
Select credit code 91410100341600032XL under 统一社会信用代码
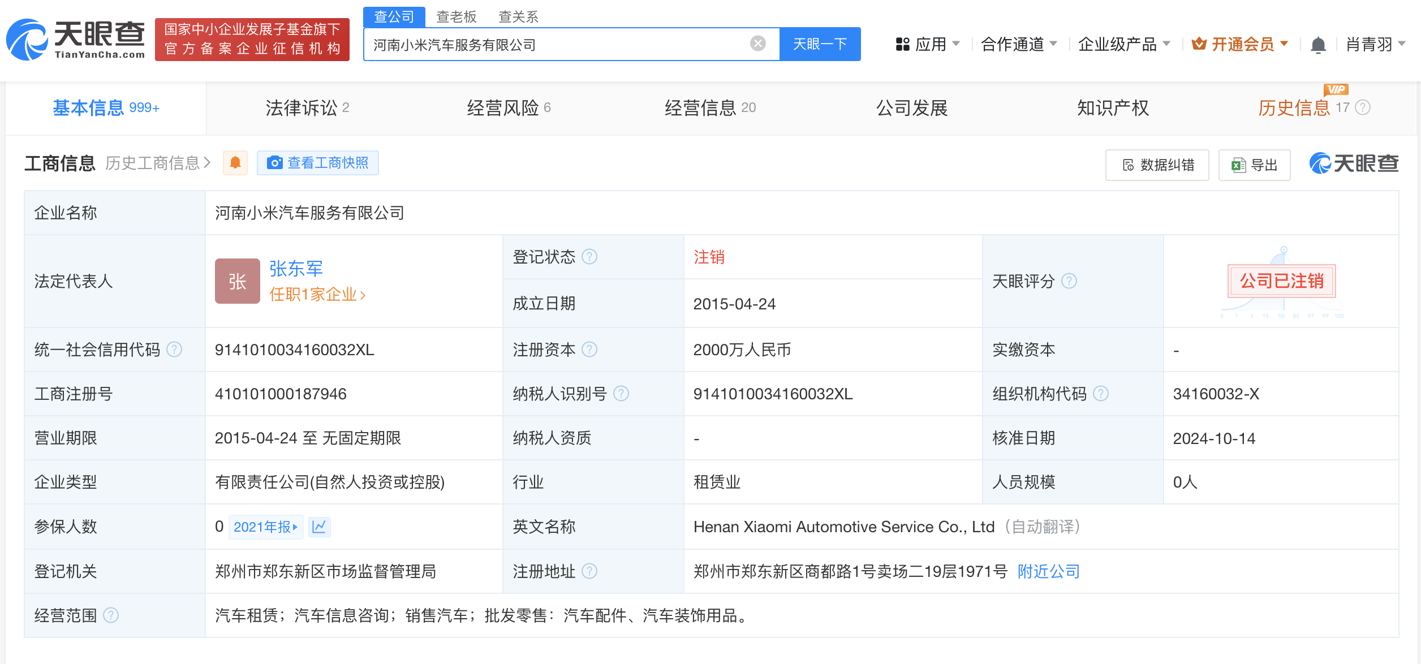tap(294, 350)
